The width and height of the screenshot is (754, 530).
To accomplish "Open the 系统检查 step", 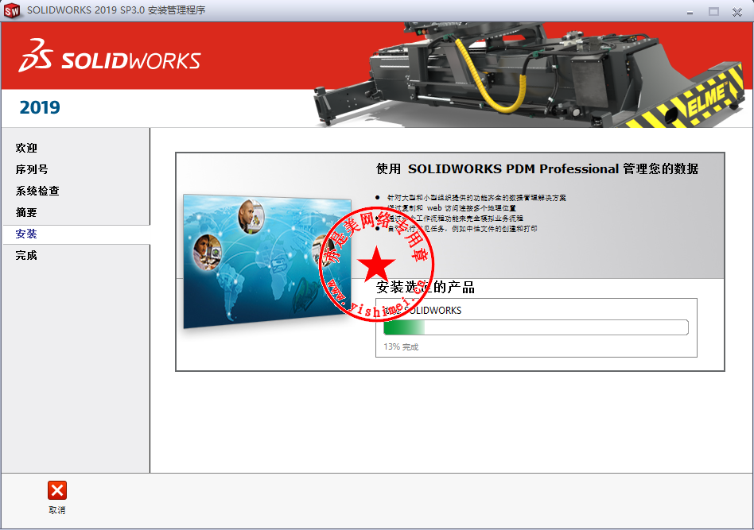I will coord(37,191).
